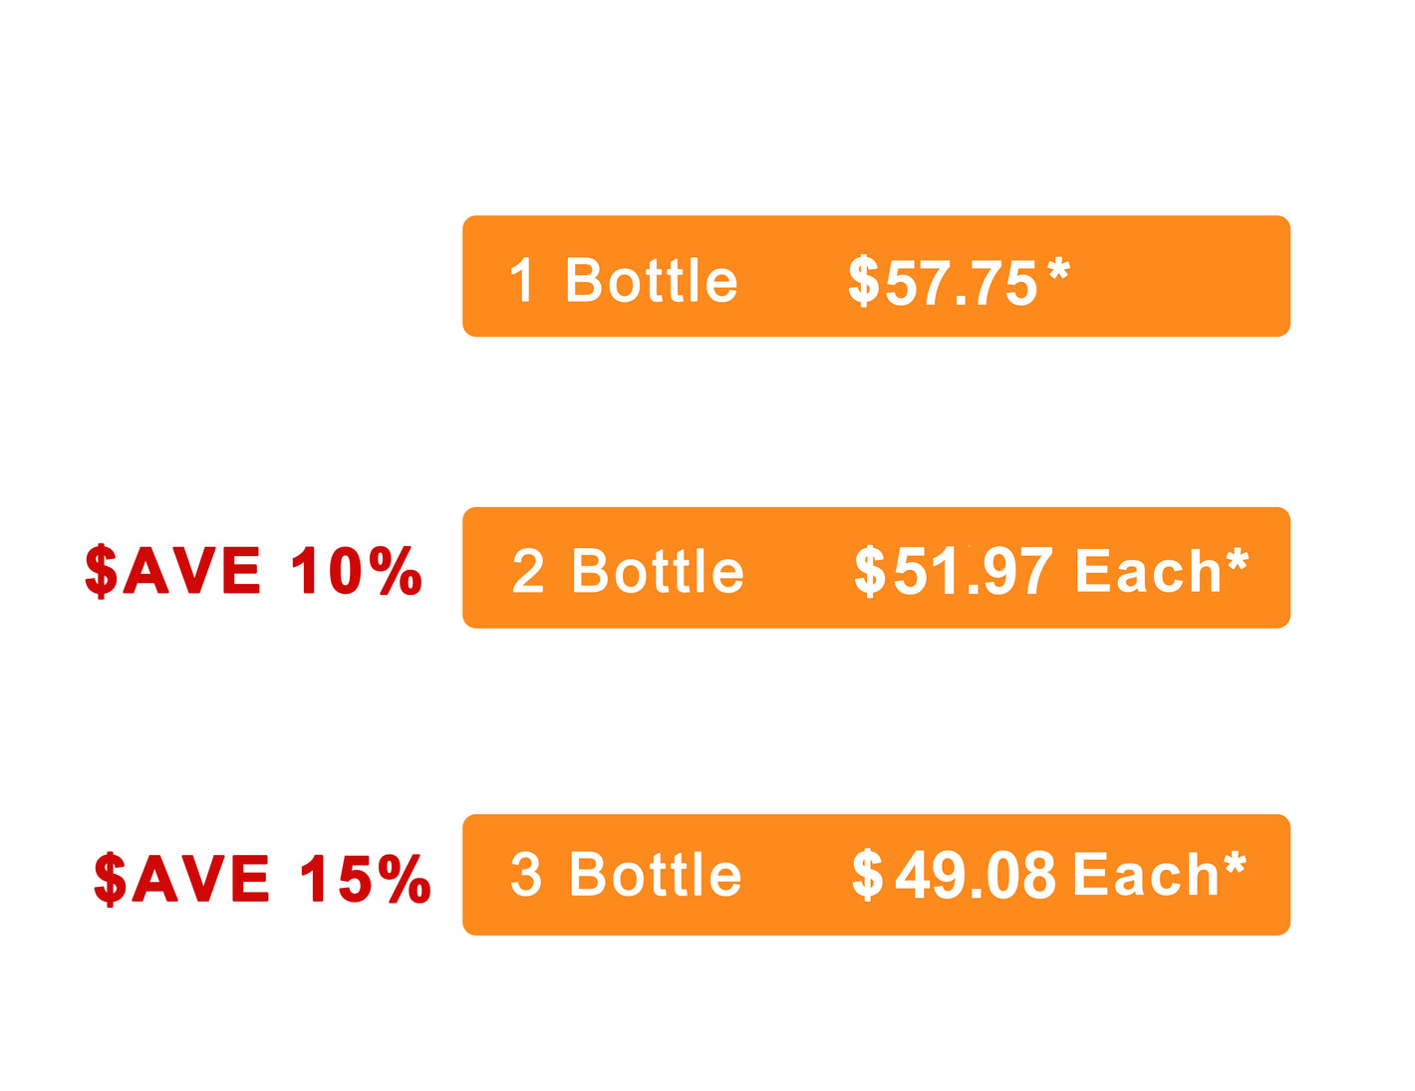Click the $51.97 price text
Screen dimensions: 1415x1091
953,572
